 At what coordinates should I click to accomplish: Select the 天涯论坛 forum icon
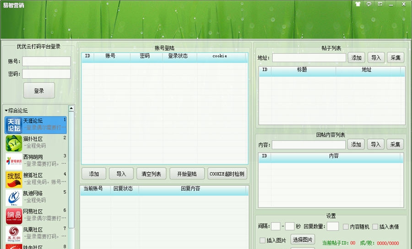(x=14, y=125)
